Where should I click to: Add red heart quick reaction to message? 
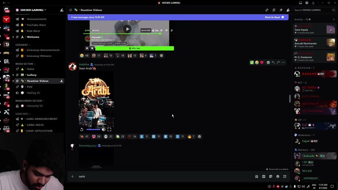click(262, 63)
